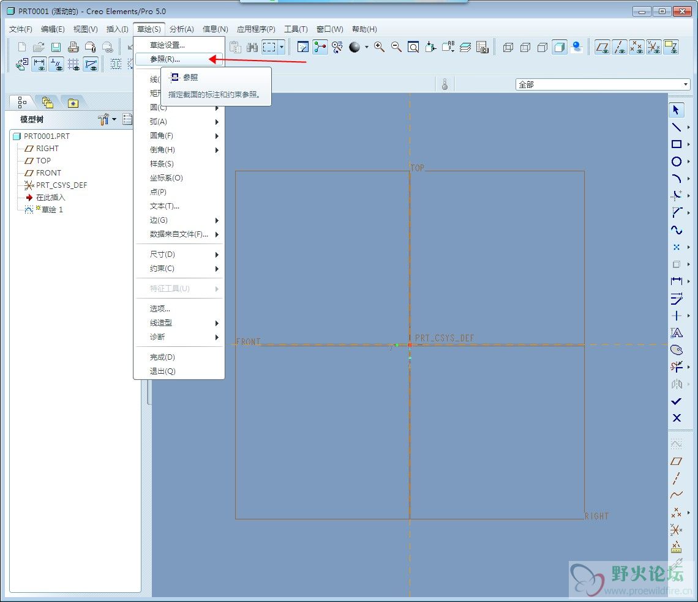Click the print icon
The width and height of the screenshot is (698, 602).
click(x=73, y=46)
